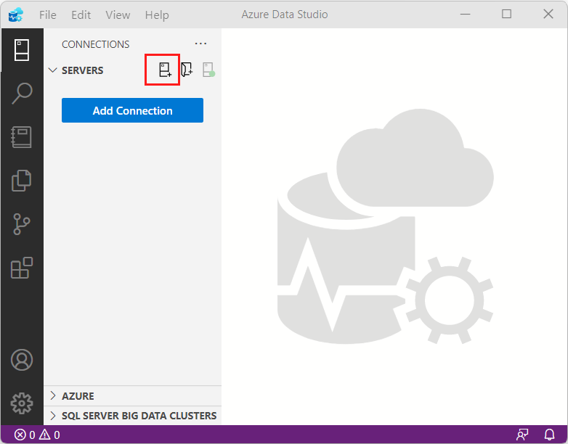Collapse the SERVERS section chevron
The height and width of the screenshot is (444, 568).
coord(53,70)
